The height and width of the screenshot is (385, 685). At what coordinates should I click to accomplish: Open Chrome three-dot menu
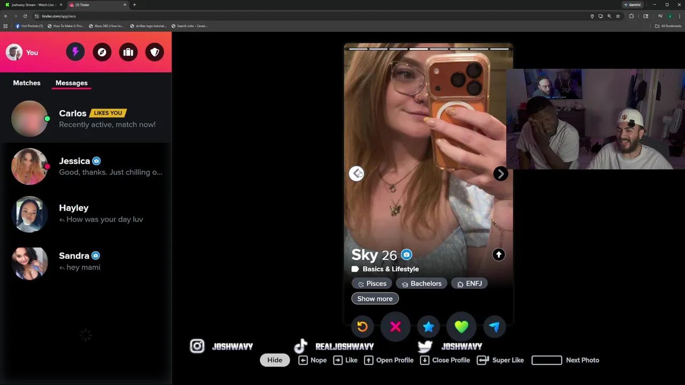point(679,16)
